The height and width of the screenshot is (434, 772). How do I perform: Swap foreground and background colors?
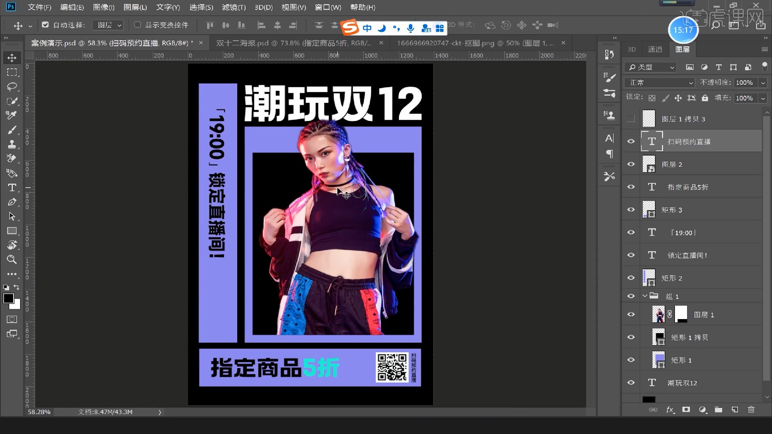tap(16, 287)
